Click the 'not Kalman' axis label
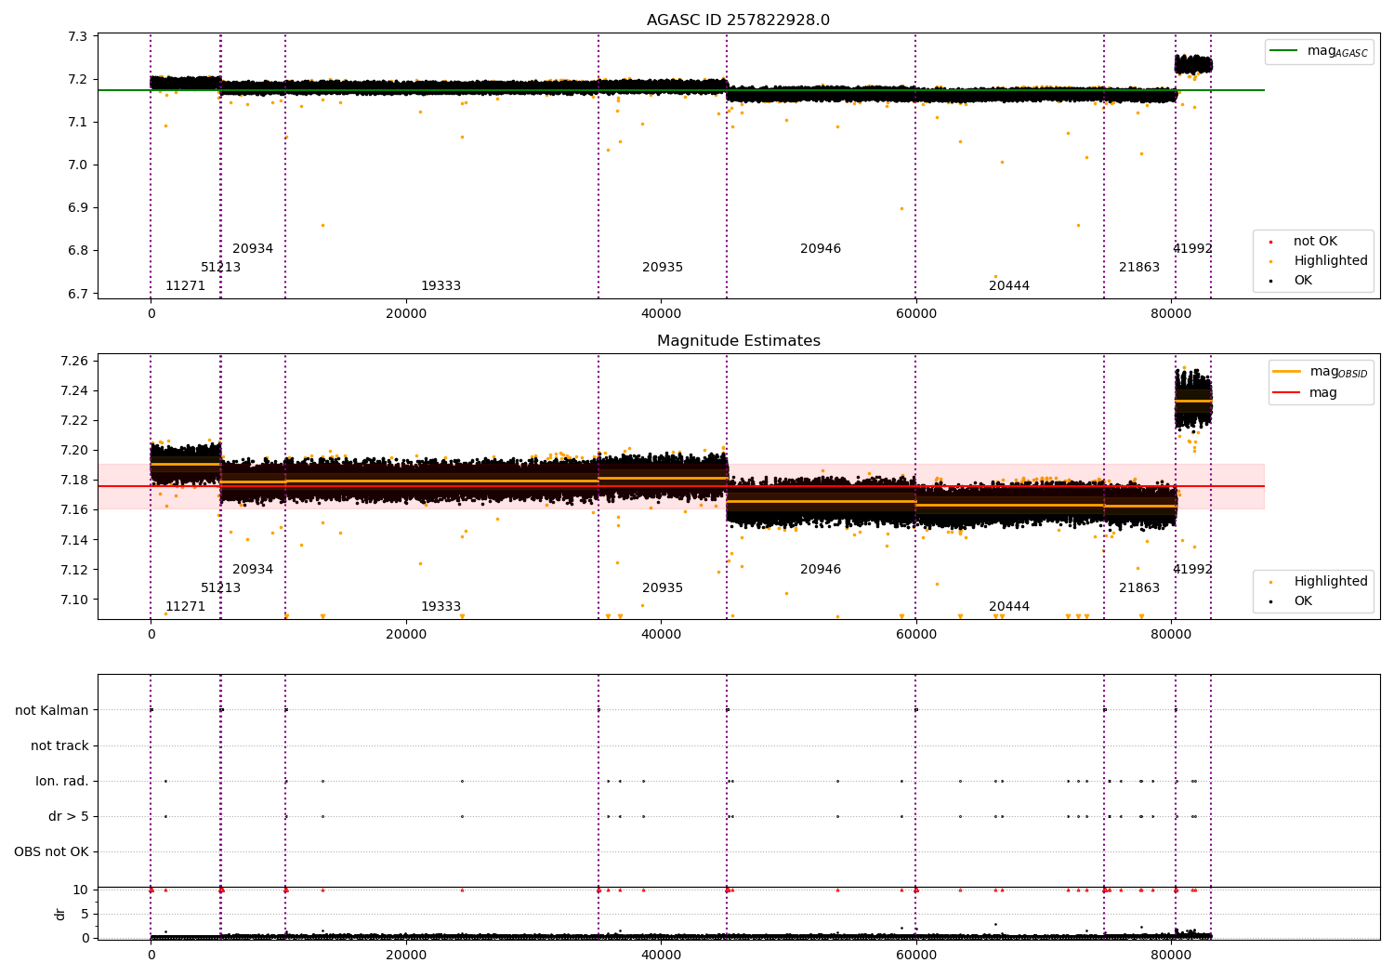The height and width of the screenshot is (976, 1394). click(52, 711)
